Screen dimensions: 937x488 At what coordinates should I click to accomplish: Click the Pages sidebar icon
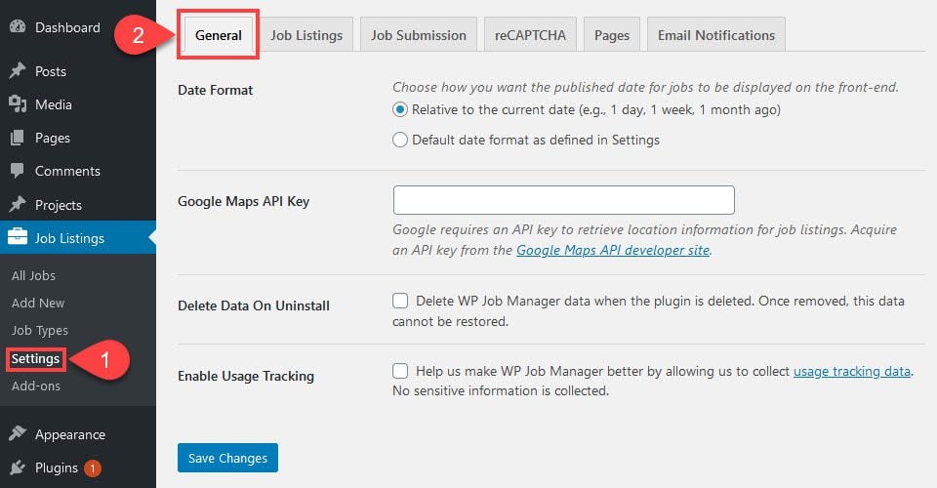[x=18, y=138]
